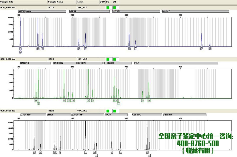237x157 pixels.
Task: Click the vWA allele 14 label
Action: click(38, 49)
